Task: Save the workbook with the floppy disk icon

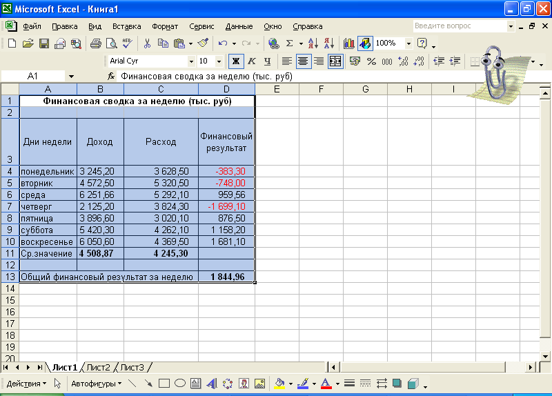Action: 44,43
